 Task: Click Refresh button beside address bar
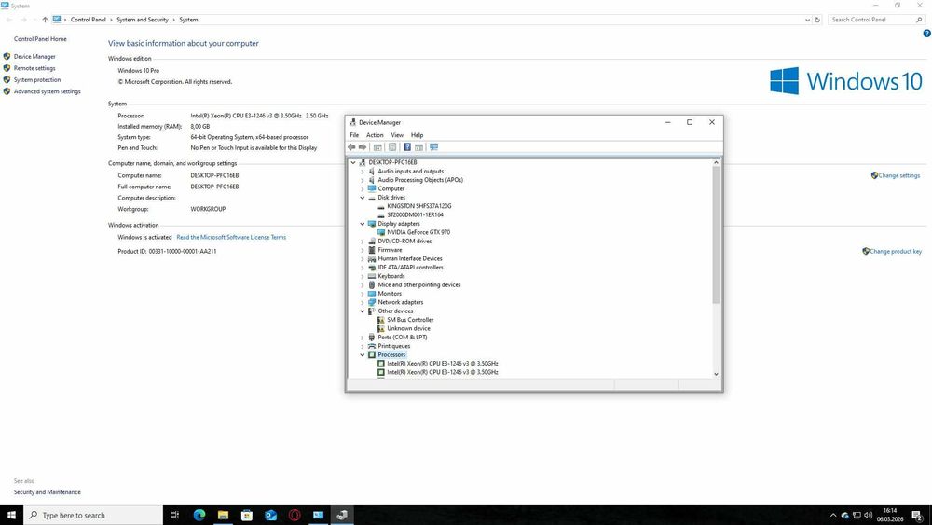(817, 20)
